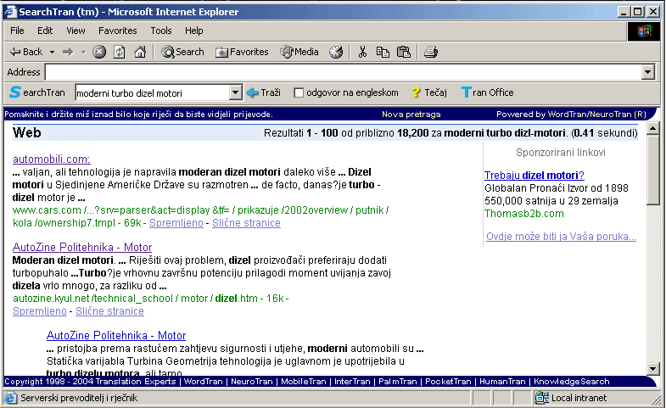Open the WordTran footer link

[203, 381]
